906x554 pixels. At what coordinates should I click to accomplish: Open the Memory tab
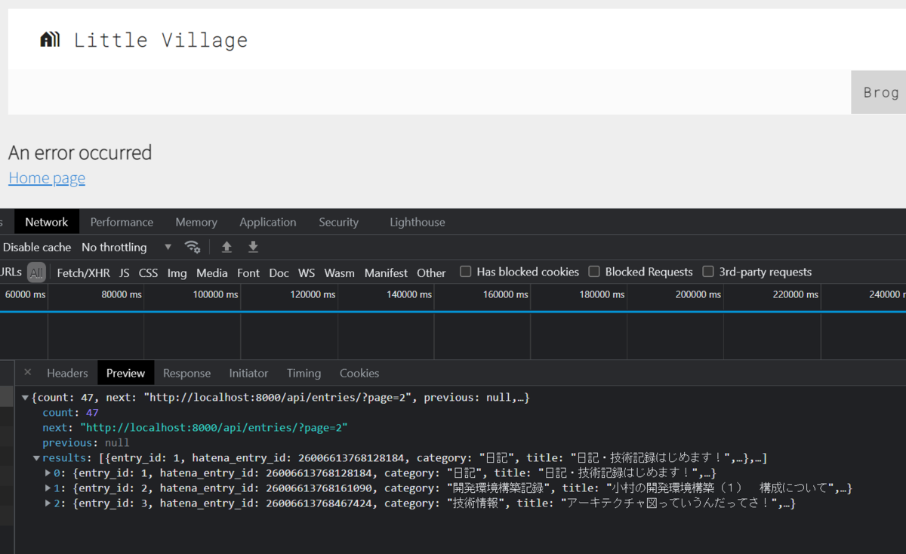(x=196, y=222)
